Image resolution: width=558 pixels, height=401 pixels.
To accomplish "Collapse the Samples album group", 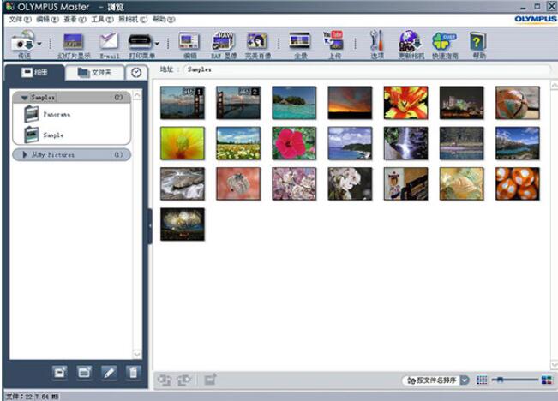I will click(x=24, y=98).
